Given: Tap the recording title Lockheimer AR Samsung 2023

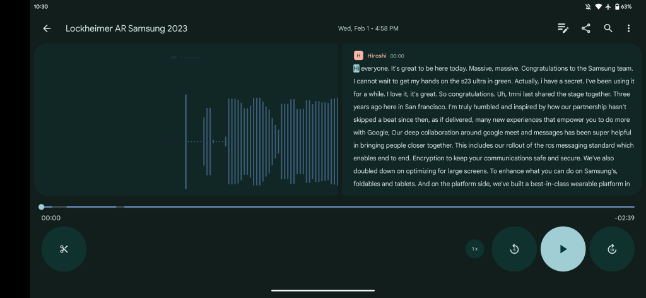Looking at the screenshot, I should (126, 28).
